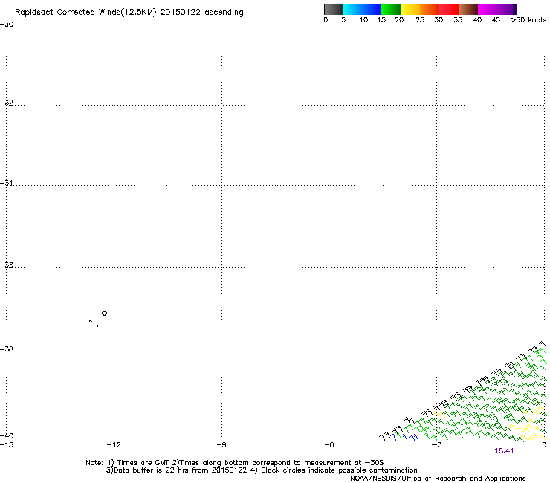The height and width of the screenshot is (483, 550).
Task: Click note '3)Data buffer is 22 hrs'
Action: (x=148, y=470)
